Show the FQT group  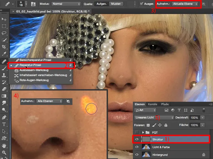[x=137, y=132]
